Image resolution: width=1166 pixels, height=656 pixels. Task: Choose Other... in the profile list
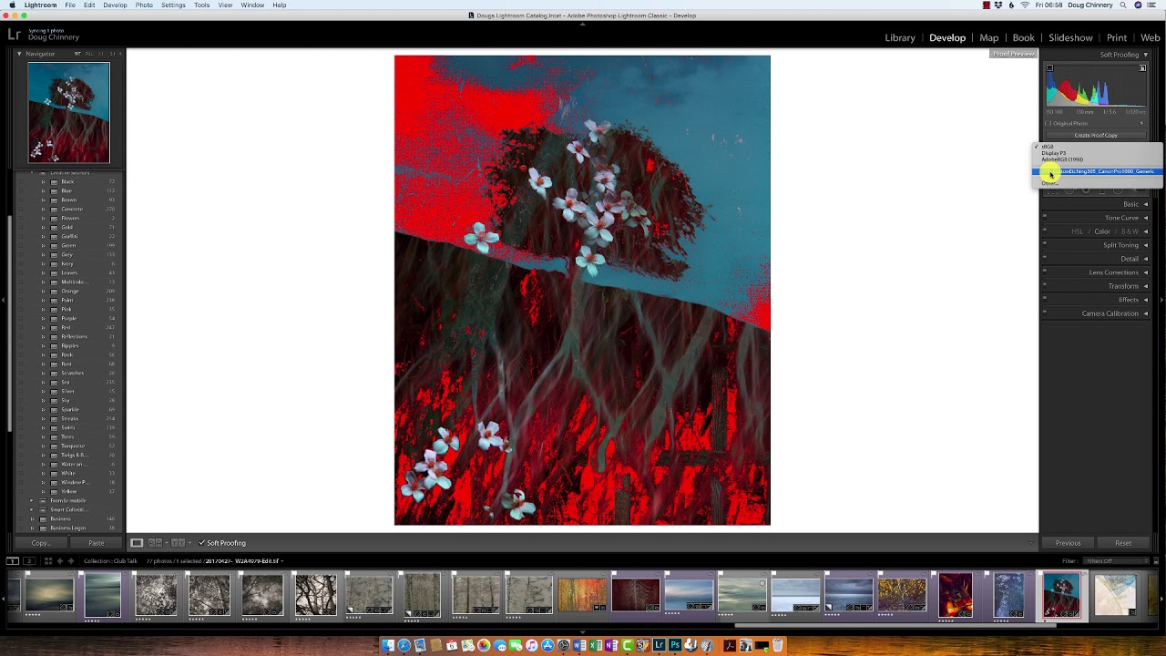click(x=1097, y=182)
